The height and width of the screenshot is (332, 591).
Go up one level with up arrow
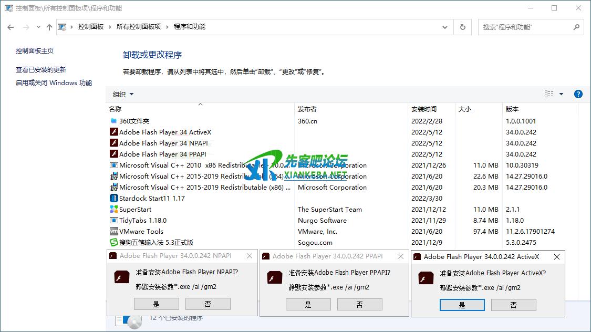pos(49,27)
